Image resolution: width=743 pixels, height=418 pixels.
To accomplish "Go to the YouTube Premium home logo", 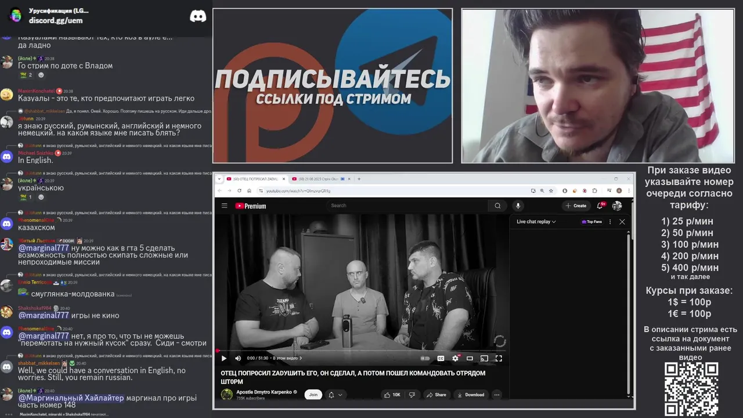I will click(x=251, y=206).
